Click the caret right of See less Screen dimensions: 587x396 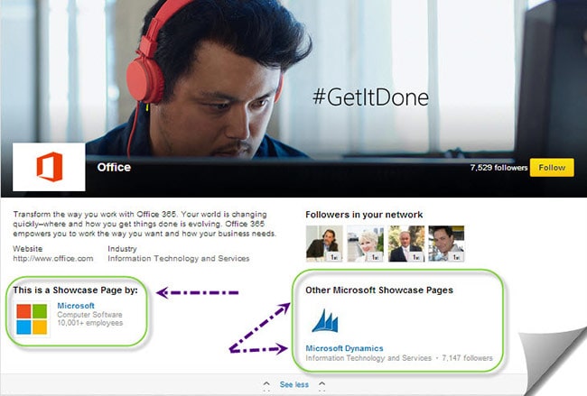[322, 384]
